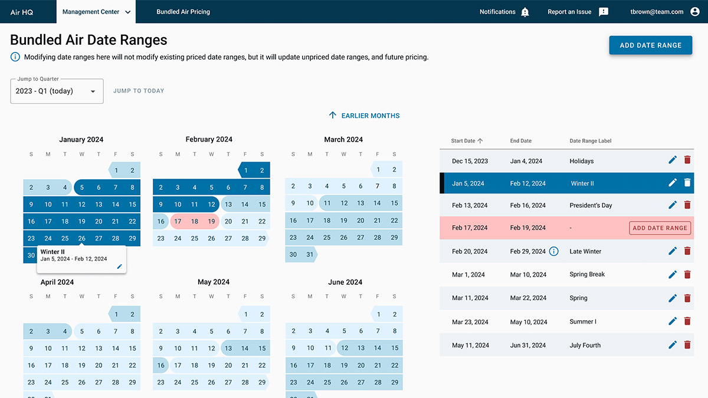Delete the Holidays date range
708x398 pixels.
[687, 160]
